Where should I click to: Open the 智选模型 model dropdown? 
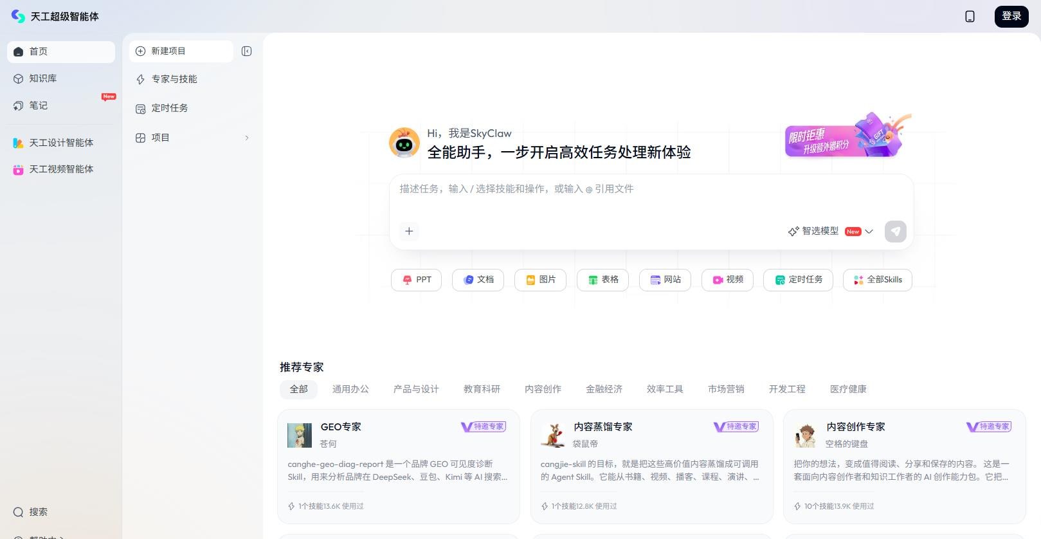(x=831, y=232)
